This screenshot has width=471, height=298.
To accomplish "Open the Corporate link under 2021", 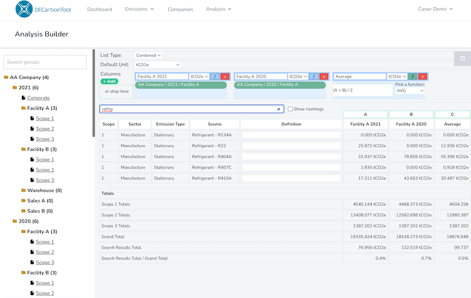I will click(x=38, y=98).
